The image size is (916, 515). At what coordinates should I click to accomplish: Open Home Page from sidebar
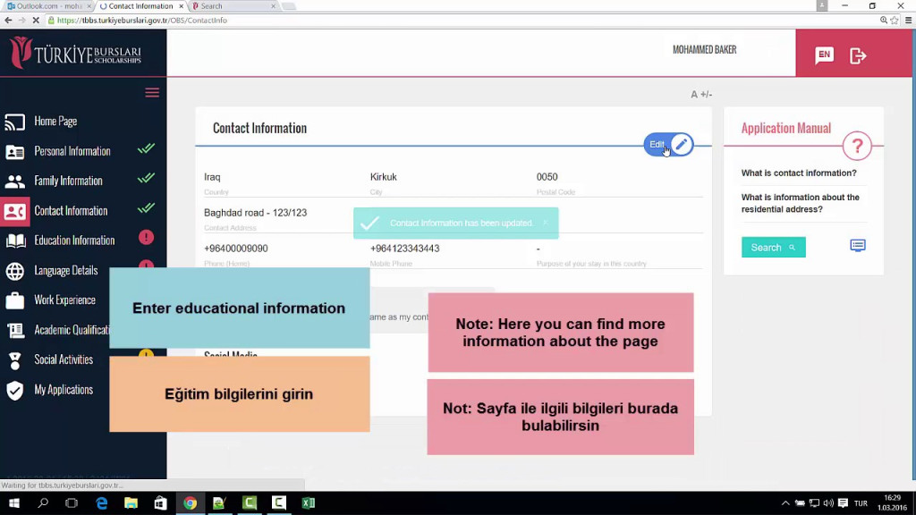(x=55, y=122)
